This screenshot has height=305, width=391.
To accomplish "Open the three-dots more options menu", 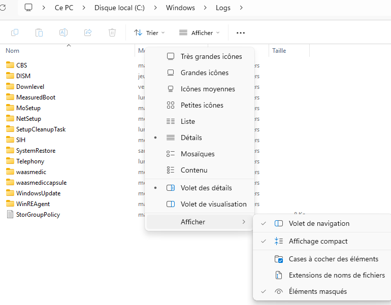I will pyautogui.click(x=240, y=33).
